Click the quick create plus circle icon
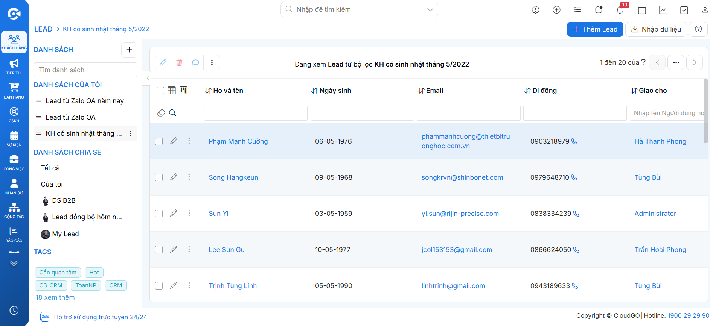The image size is (710, 326). pyautogui.click(x=556, y=10)
